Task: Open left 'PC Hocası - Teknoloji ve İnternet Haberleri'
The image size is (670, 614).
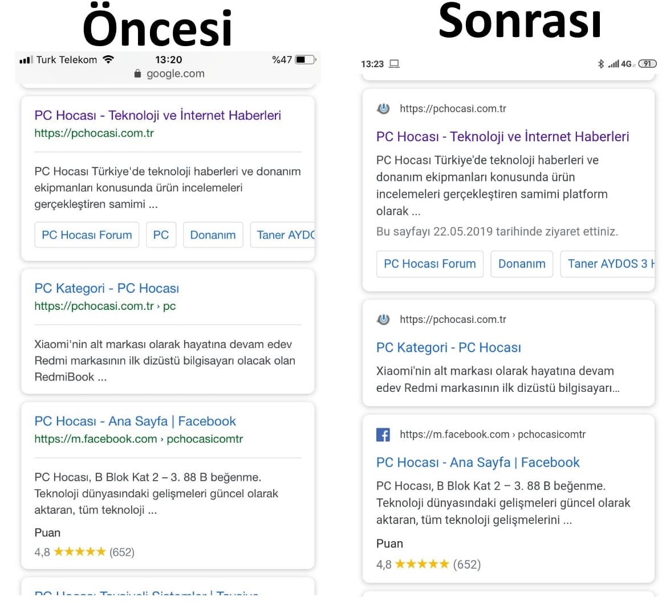Action: click(157, 115)
